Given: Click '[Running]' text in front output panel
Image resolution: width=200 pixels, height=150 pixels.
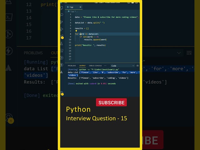Looking at the screenshot, I should coord(73,69).
